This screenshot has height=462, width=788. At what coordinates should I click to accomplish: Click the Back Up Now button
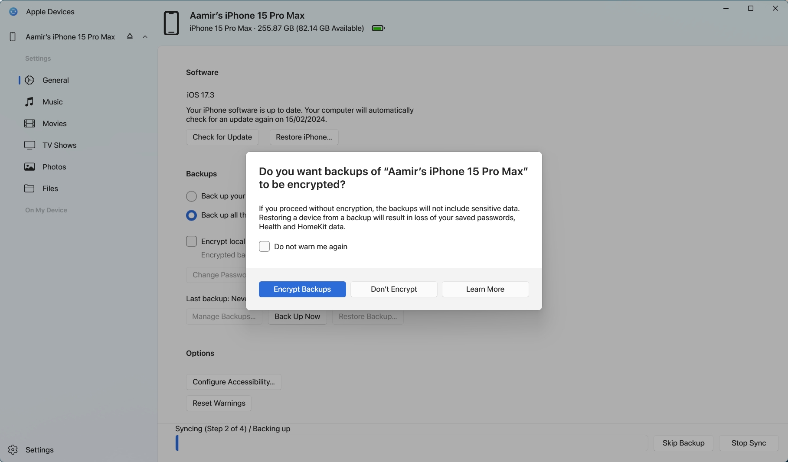click(x=298, y=317)
